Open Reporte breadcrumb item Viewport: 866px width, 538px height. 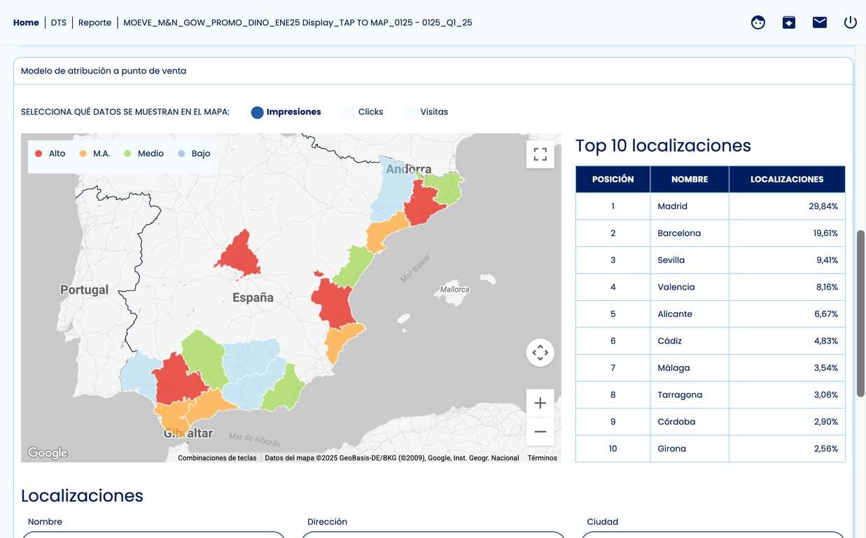coord(95,22)
